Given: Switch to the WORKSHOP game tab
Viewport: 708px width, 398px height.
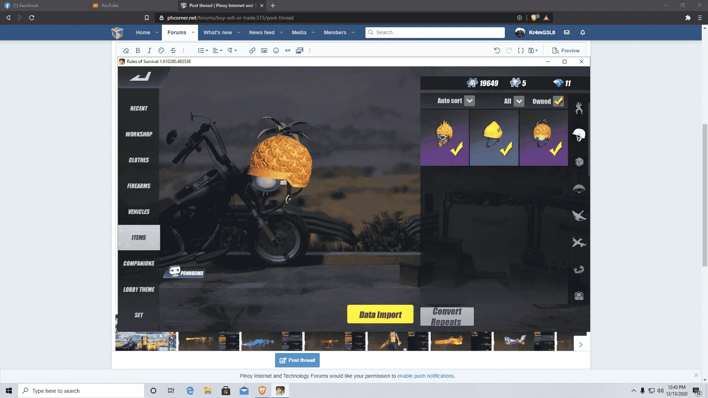Looking at the screenshot, I should [139, 134].
